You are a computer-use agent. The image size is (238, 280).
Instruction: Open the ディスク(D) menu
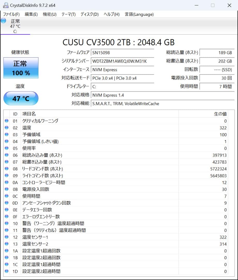point(89,15)
